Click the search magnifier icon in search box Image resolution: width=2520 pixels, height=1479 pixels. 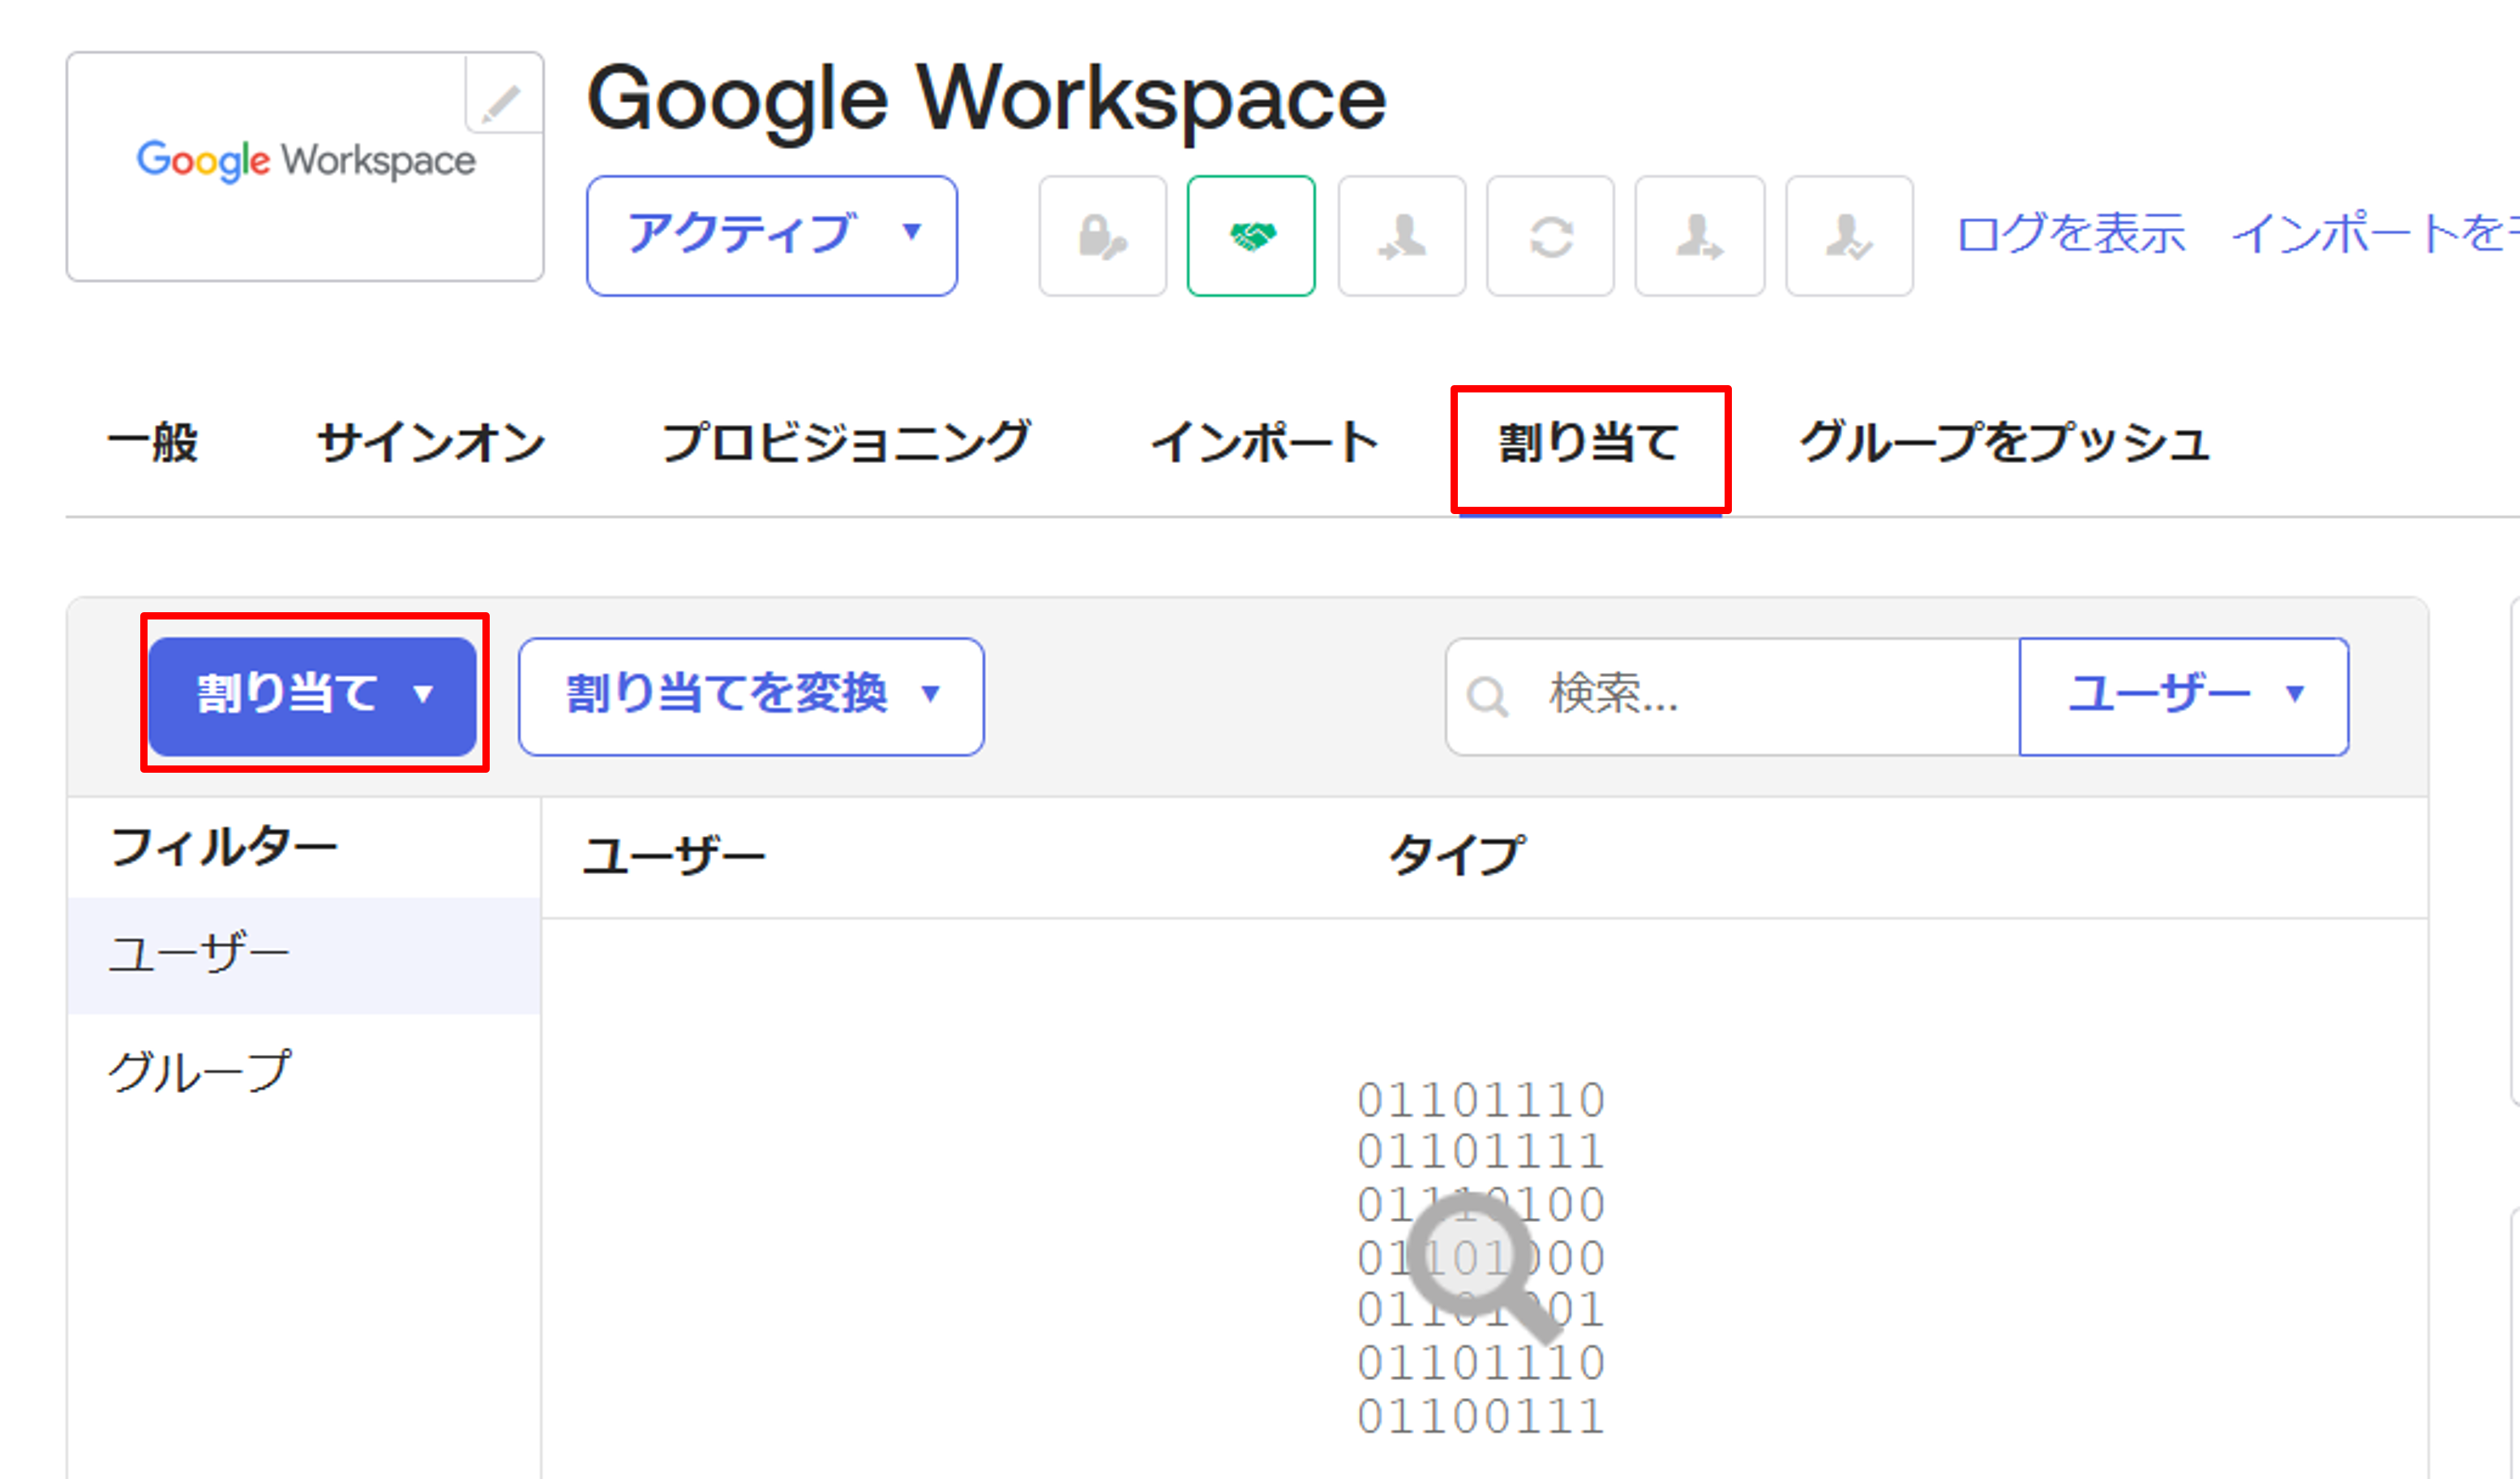coord(1487,697)
